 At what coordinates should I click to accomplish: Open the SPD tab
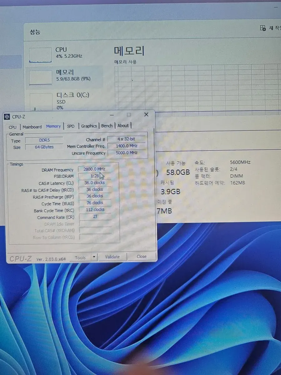click(71, 126)
